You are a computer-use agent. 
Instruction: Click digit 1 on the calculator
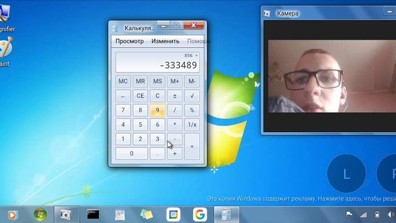coord(123,139)
